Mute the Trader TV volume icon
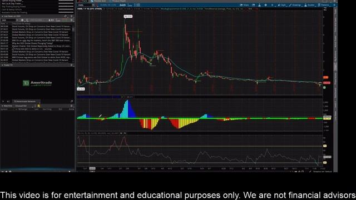Viewport: 356px width, 200px height. 8,101
